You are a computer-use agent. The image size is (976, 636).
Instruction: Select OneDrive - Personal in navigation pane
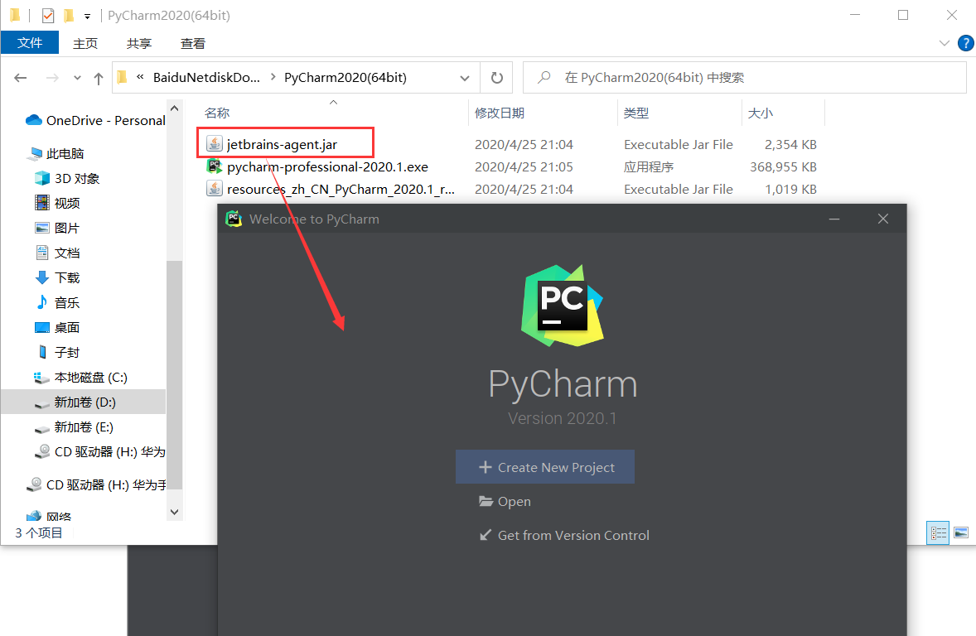(x=95, y=121)
